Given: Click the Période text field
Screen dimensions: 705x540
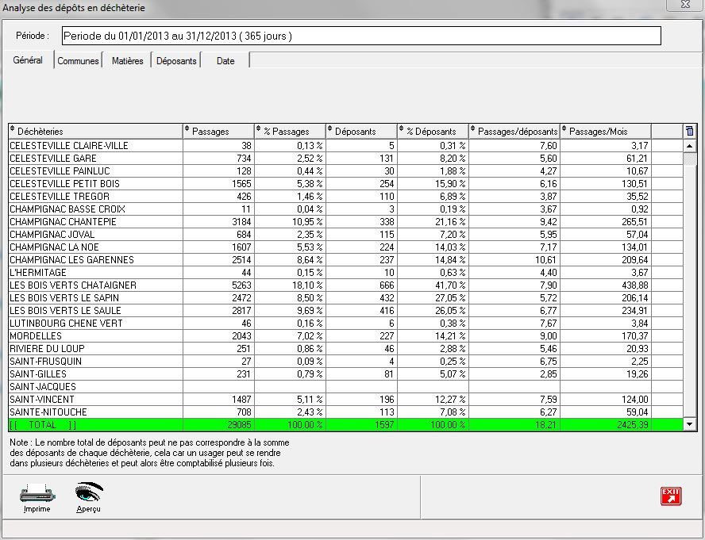Looking at the screenshot, I should pyautogui.click(x=360, y=36).
